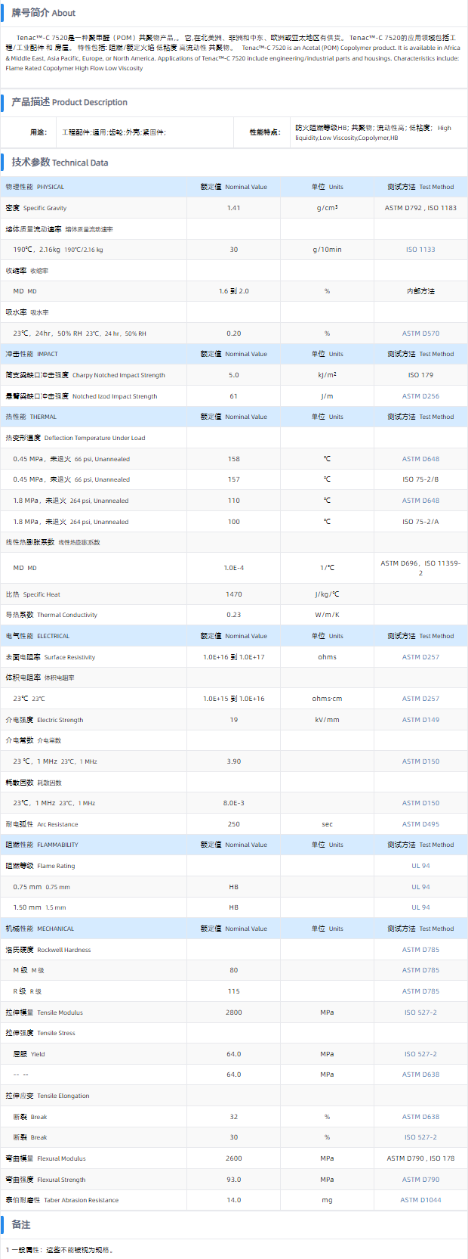Open the ASTM D1044 Taber Abrasion link

420,1200
